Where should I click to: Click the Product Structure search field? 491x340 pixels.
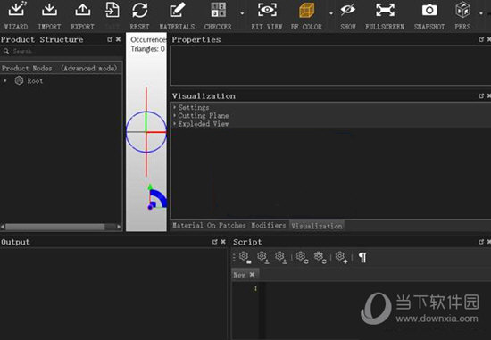[61, 51]
